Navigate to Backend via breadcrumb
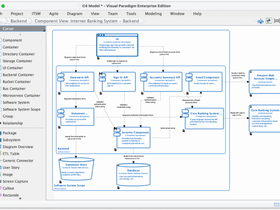The height and width of the screenshot is (210, 280). pos(18,21)
